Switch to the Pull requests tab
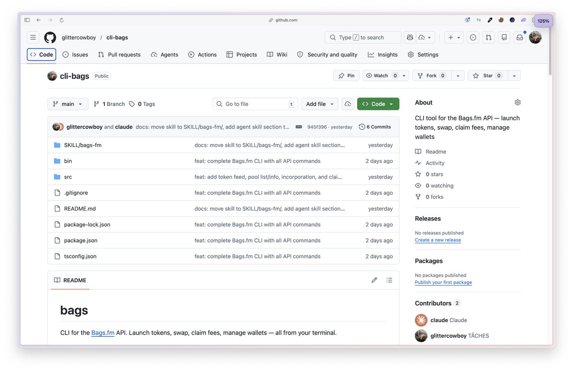 (x=119, y=54)
